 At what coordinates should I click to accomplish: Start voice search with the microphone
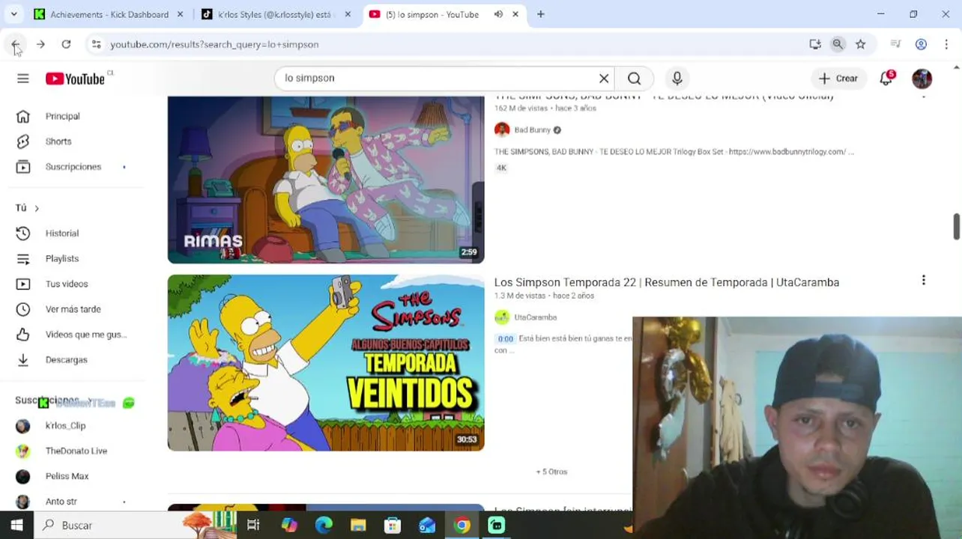pyautogui.click(x=677, y=79)
